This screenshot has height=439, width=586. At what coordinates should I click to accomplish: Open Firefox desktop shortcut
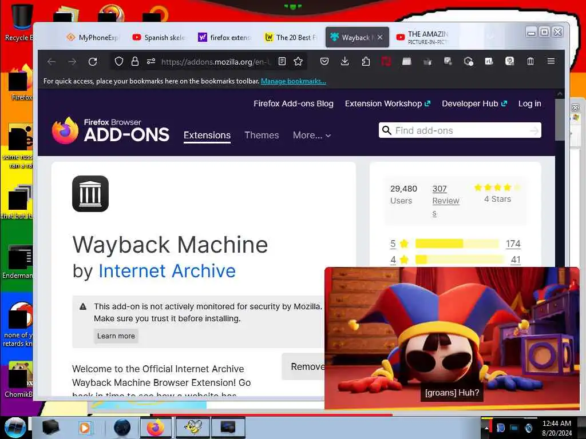[19, 83]
